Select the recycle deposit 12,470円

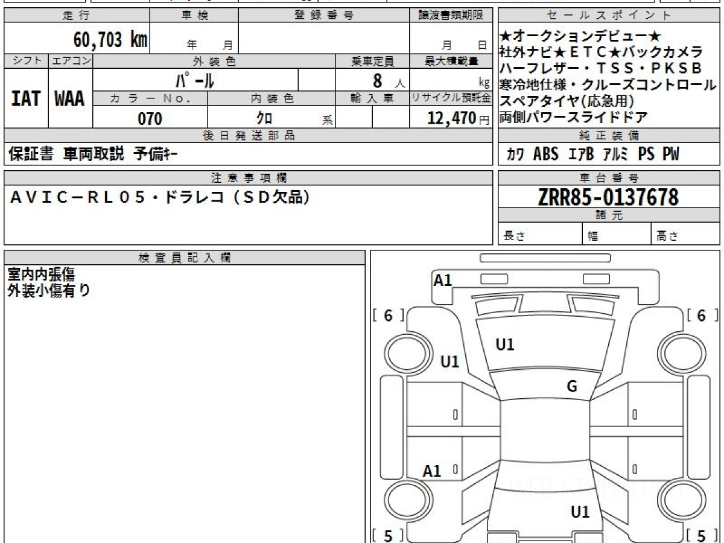458,118
